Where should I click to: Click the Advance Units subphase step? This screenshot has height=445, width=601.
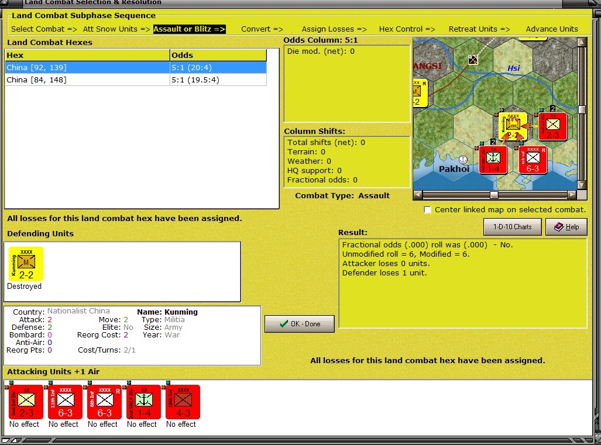552,29
